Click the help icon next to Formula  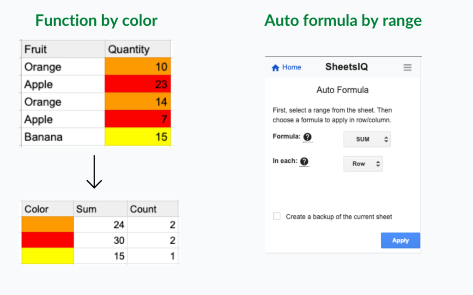[x=307, y=137]
